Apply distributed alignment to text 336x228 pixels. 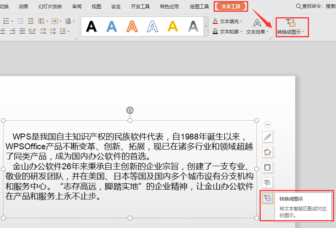[32, 31]
